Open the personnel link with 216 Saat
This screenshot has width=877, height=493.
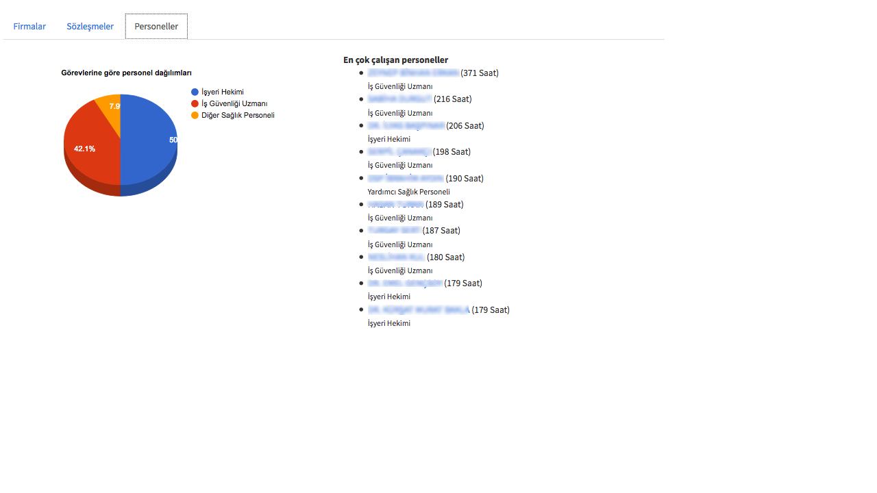[399, 99]
